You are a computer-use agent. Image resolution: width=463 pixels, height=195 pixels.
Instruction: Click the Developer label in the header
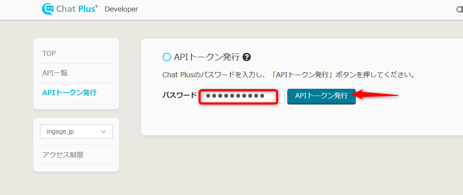(x=121, y=9)
